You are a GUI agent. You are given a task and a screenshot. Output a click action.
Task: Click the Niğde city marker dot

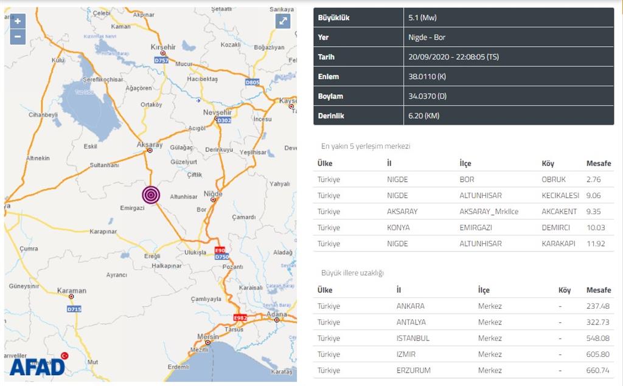(214, 200)
